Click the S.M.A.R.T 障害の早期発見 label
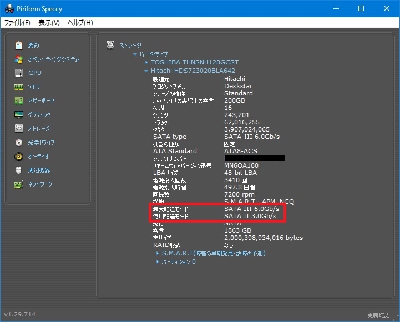The image size is (400, 322). point(214,253)
